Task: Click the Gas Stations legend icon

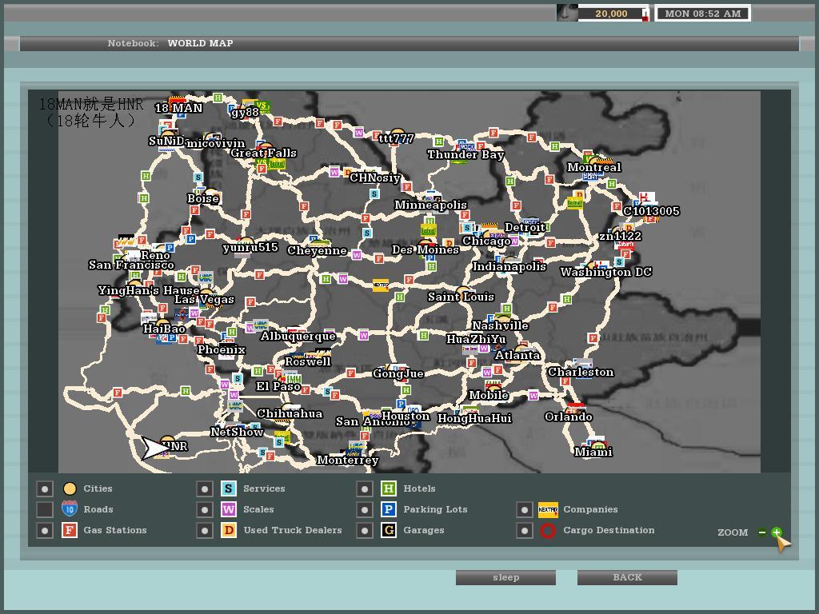Action: pyautogui.click(x=70, y=530)
